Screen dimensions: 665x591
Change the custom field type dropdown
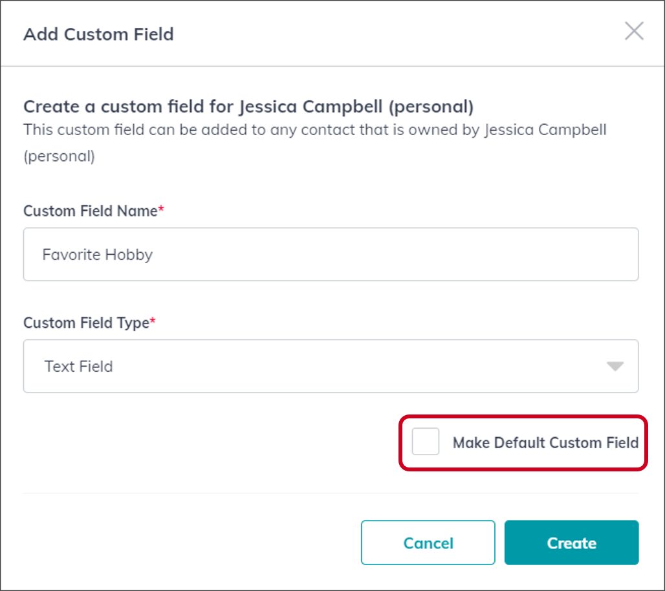point(331,366)
